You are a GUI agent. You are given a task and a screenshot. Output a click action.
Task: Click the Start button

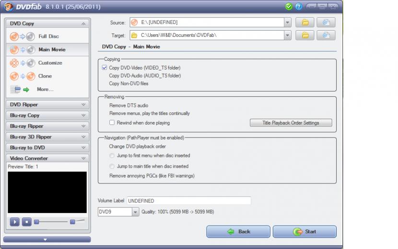[304, 231]
